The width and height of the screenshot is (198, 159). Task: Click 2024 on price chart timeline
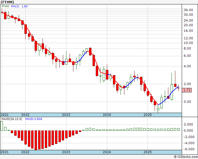[107, 115]
